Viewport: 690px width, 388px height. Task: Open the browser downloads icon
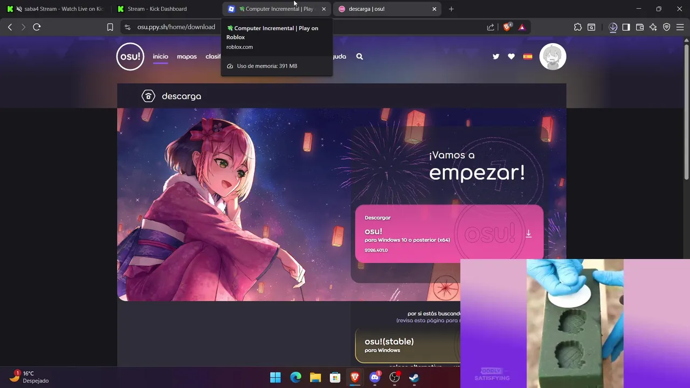pos(613,27)
